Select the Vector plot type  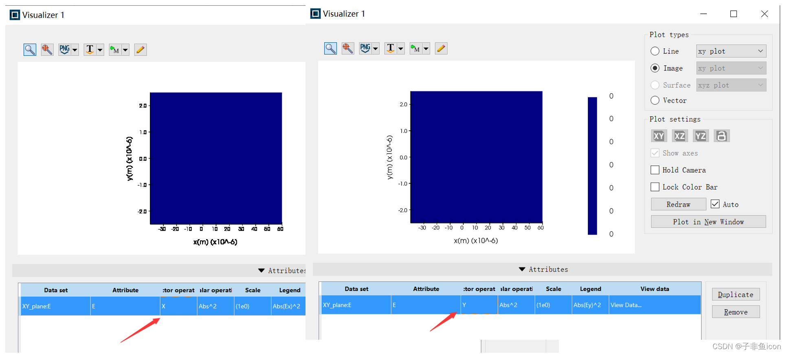[655, 100]
